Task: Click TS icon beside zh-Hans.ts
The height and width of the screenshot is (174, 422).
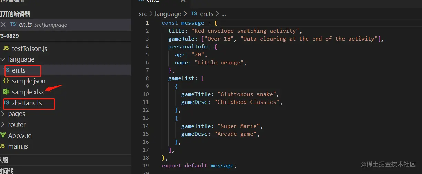Action: click(6, 103)
